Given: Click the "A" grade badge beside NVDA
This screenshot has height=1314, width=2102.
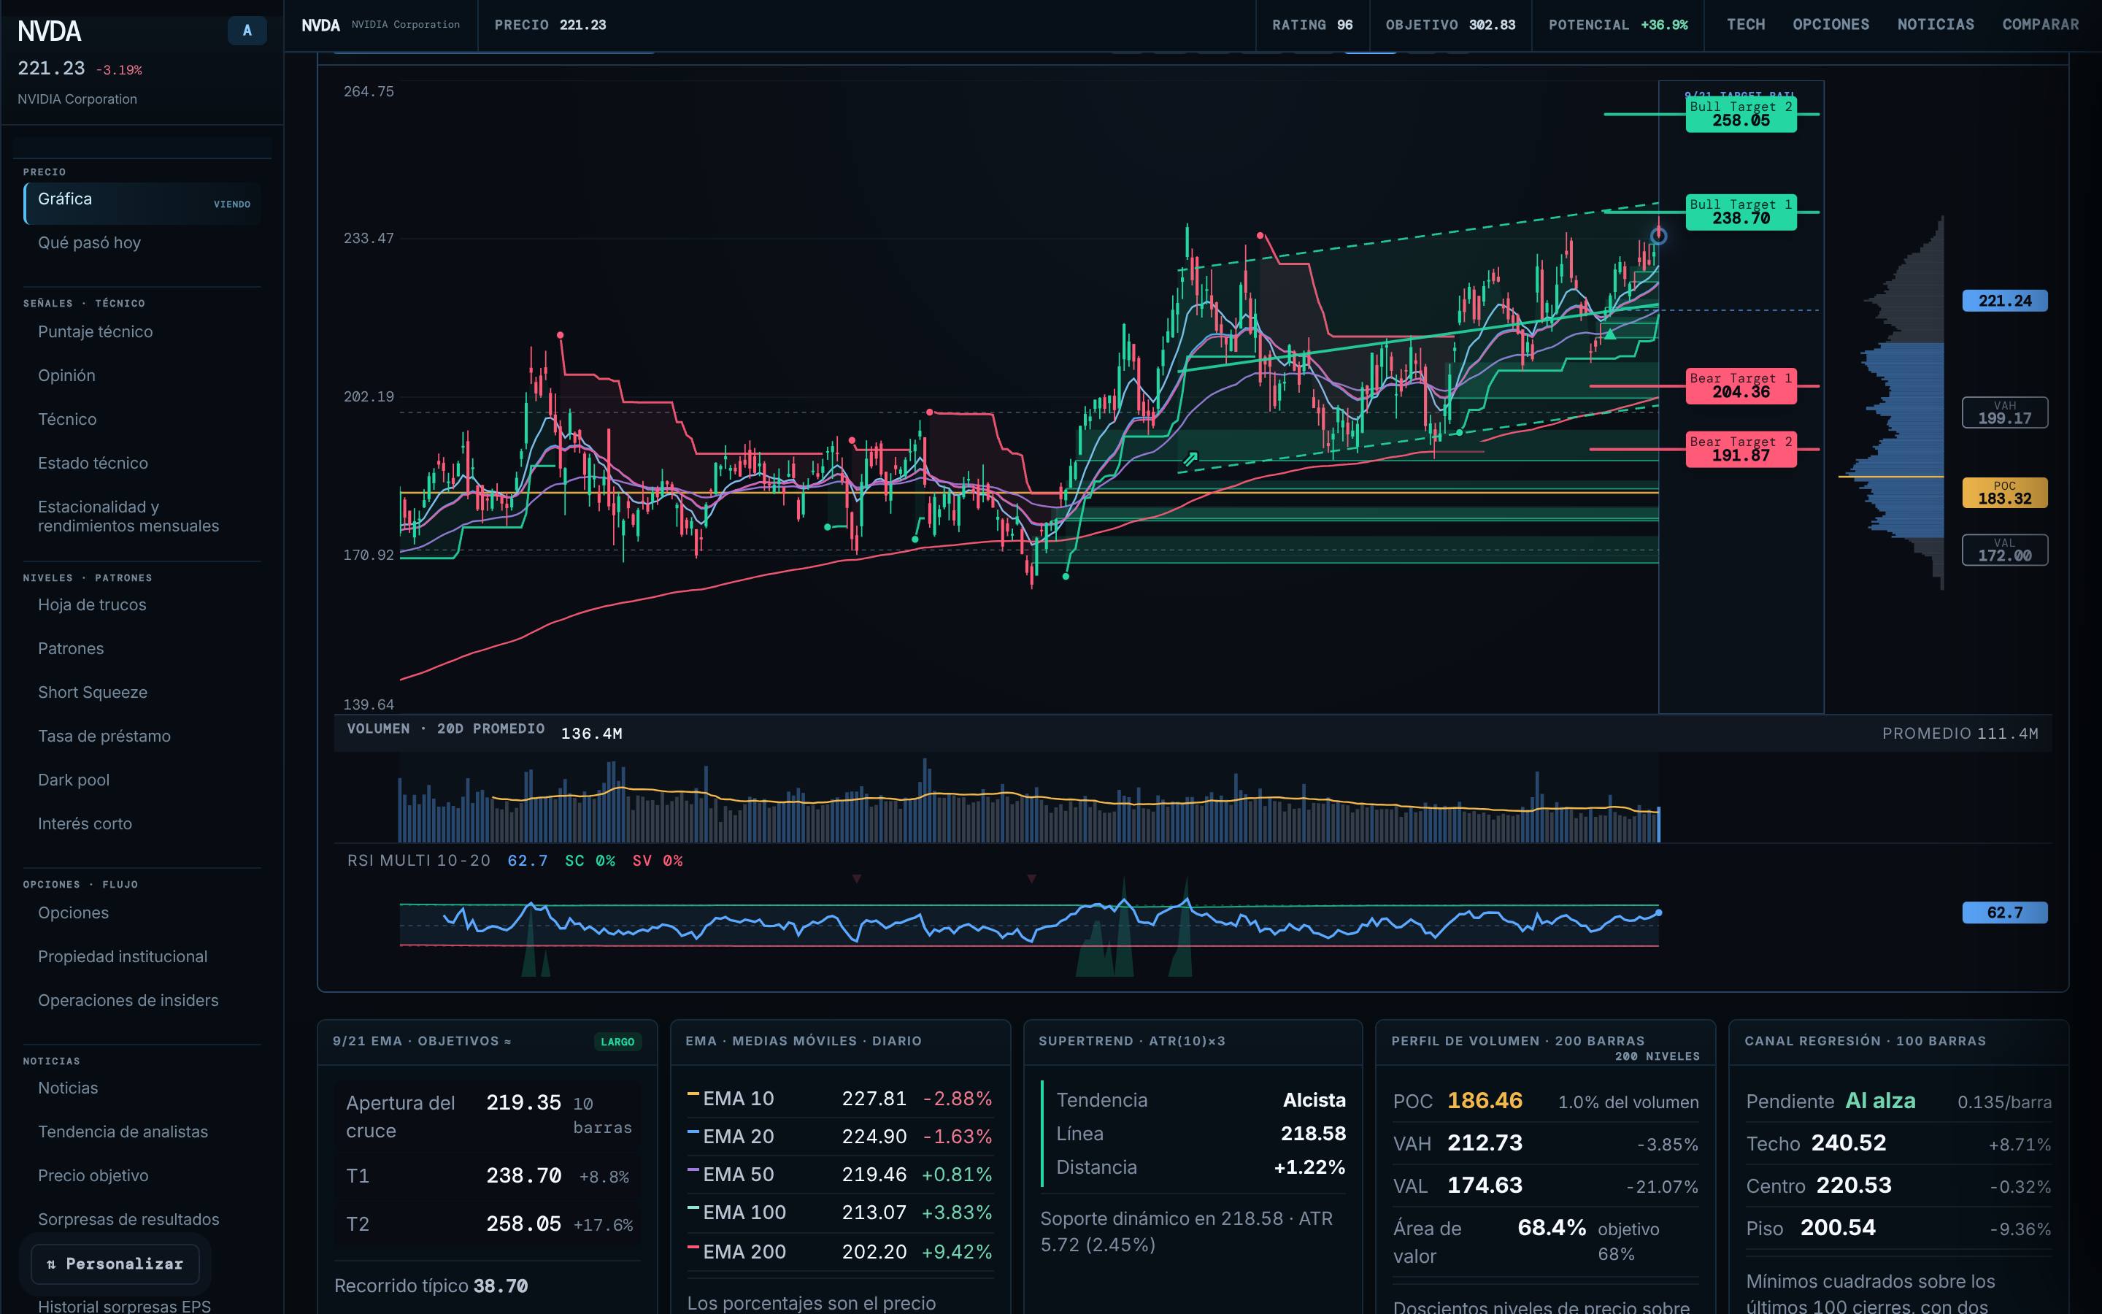Looking at the screenshot, I should coord(247,31).
